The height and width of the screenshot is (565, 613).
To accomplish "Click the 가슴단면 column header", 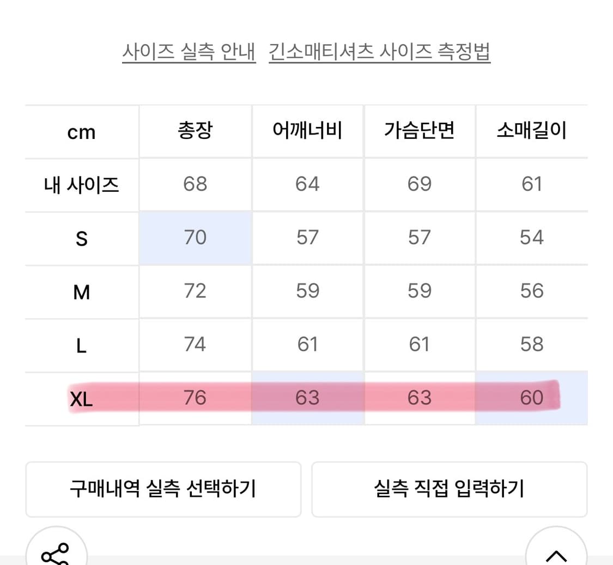I will (419, 131).
